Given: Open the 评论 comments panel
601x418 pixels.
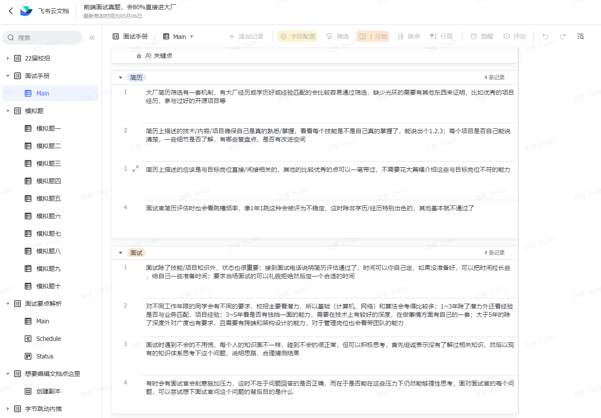Looking at the screenshot, I should point(515,36).
